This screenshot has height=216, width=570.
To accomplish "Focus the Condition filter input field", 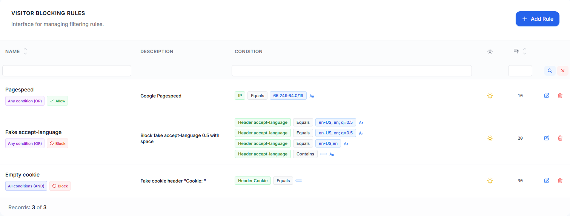I will tap(352, 71).
